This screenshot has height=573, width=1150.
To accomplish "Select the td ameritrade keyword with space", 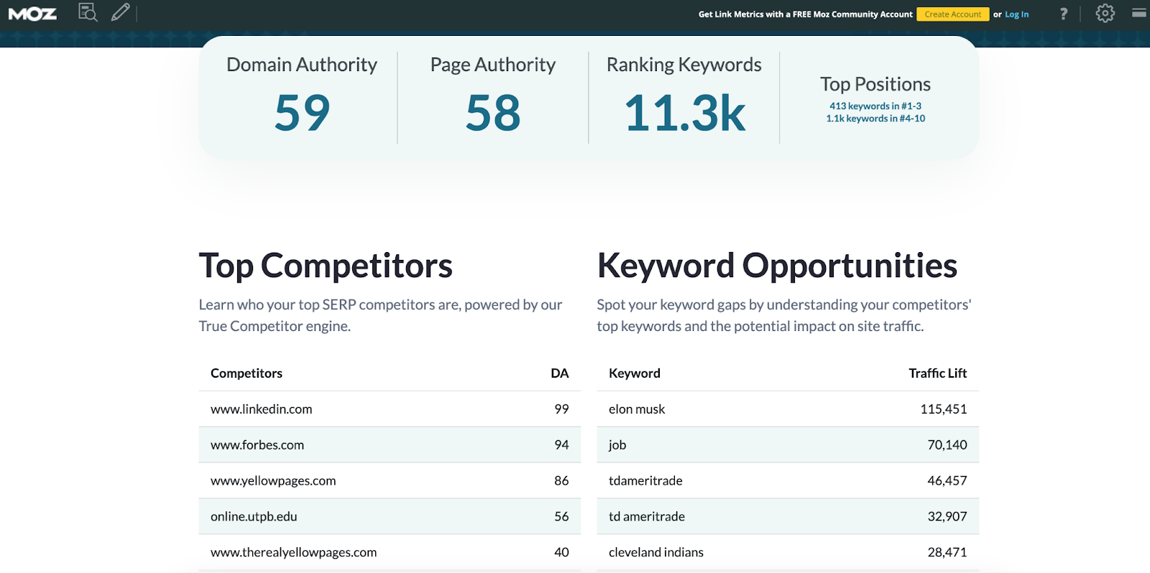I will (x=647, y=517).
